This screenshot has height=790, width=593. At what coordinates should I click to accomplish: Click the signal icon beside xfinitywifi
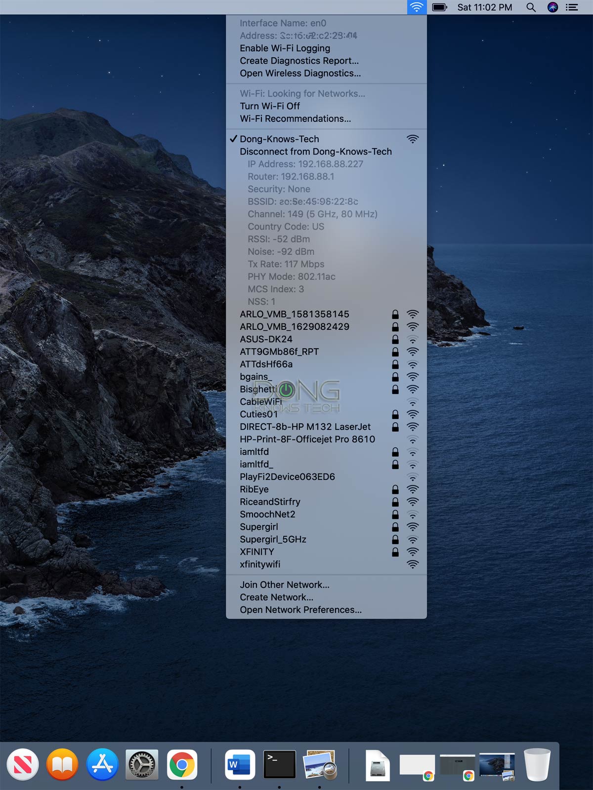tap(413, 564)
